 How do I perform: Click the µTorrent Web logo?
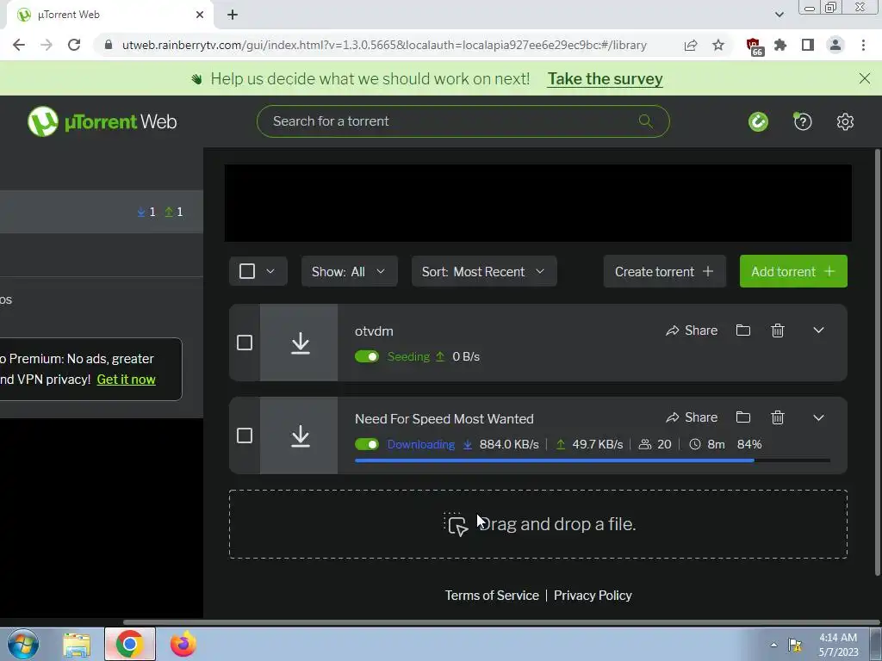[102, 121]
